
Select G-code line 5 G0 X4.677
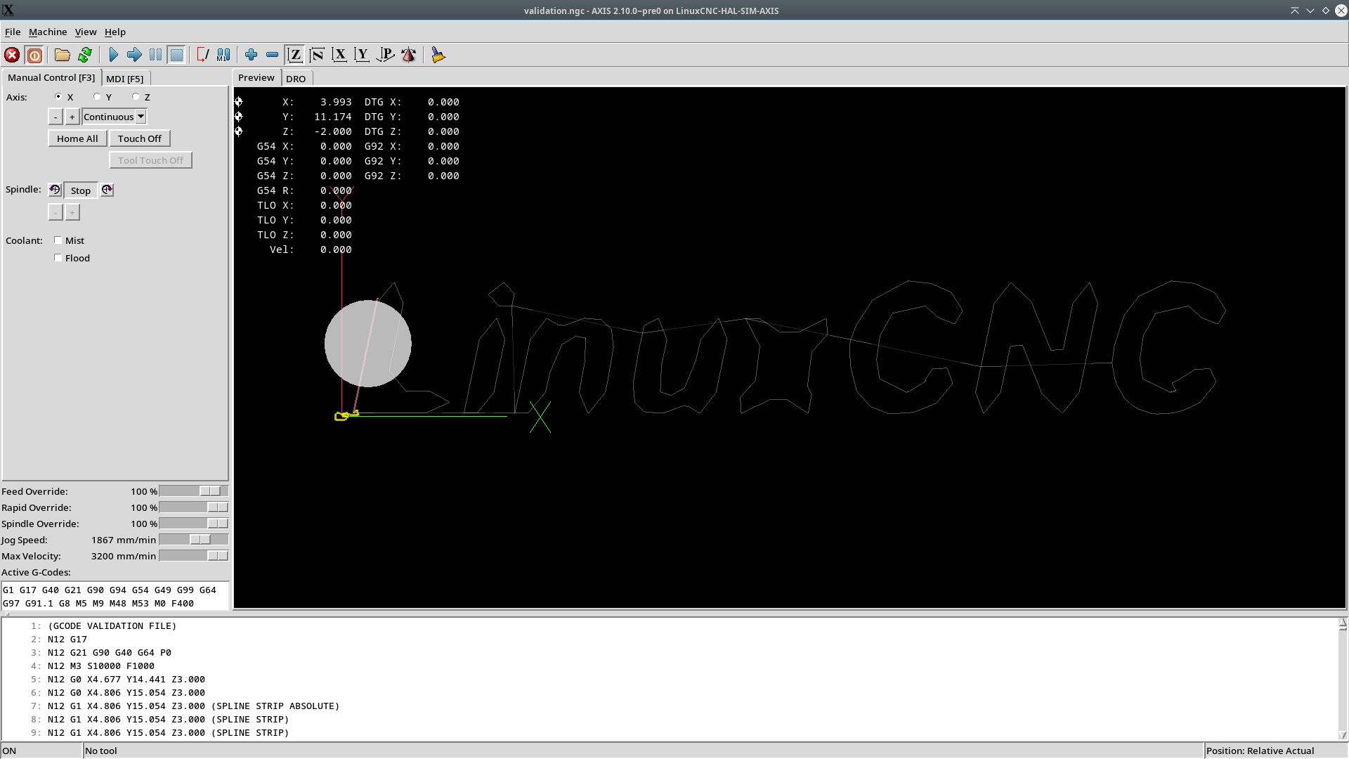[126, 679]
